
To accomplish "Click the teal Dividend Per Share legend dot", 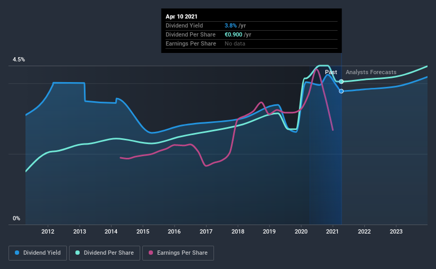I will click(x=78, y=253).
